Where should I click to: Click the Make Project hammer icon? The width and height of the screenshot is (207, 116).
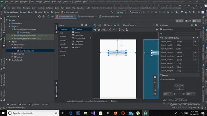point(112,12)
